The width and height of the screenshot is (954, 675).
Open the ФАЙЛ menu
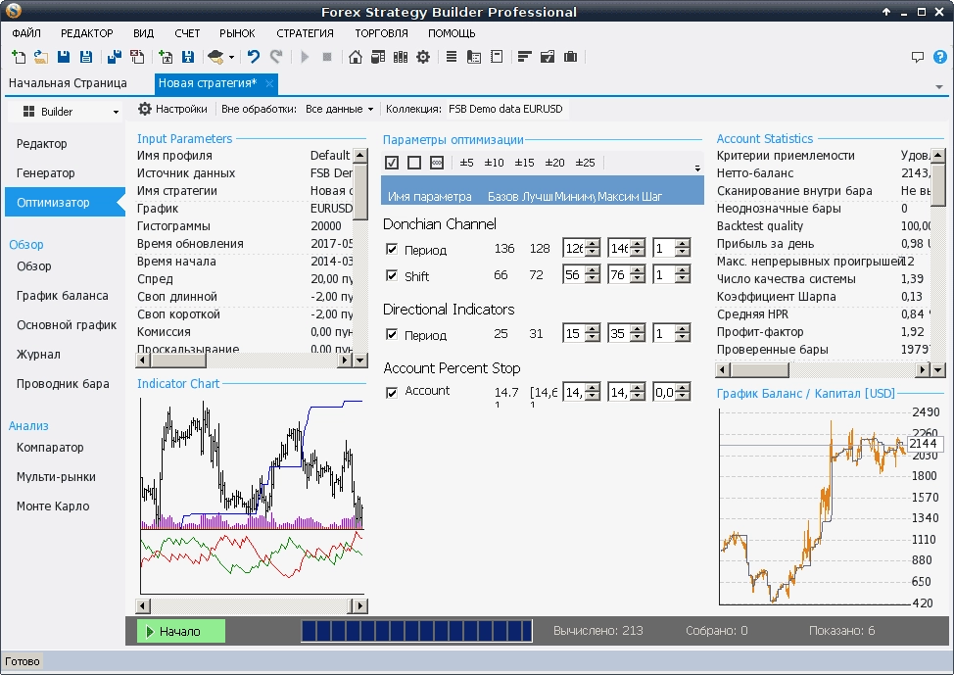pyautogui.click(x=26, y=33)
